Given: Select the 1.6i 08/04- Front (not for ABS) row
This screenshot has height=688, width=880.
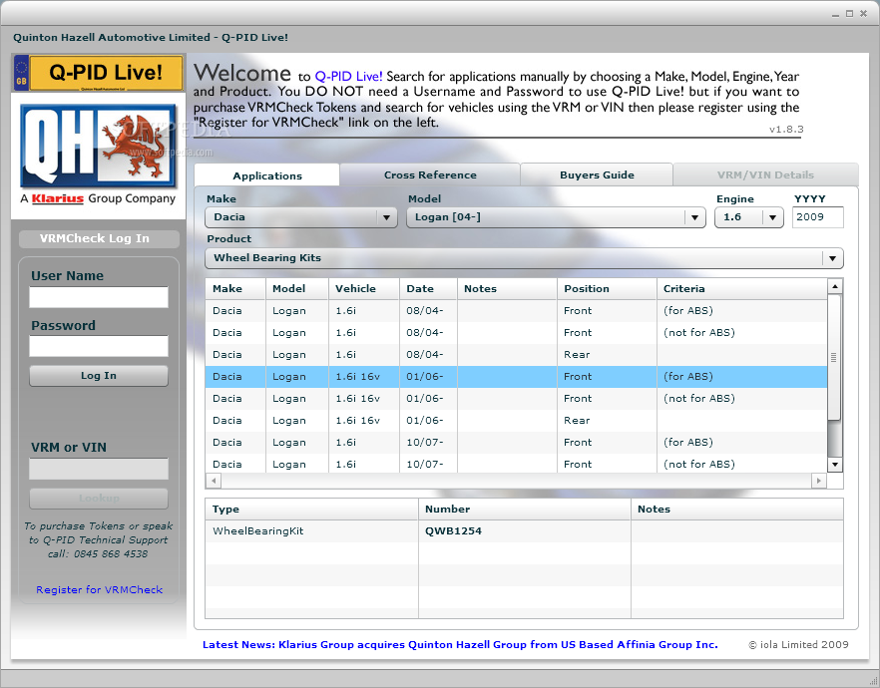Looking at the screenshot, I should click(x=517, y=332).
